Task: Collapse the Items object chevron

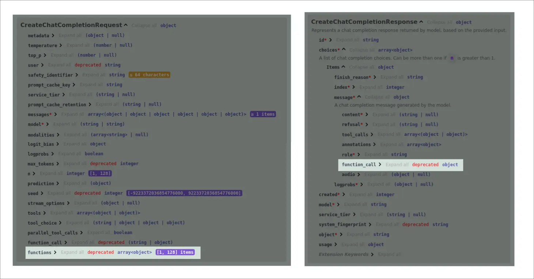Action: coord(343,67)
